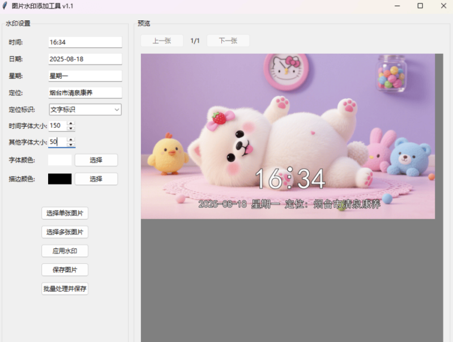Click the white 字体颜色 swatch

coord(59,160)
